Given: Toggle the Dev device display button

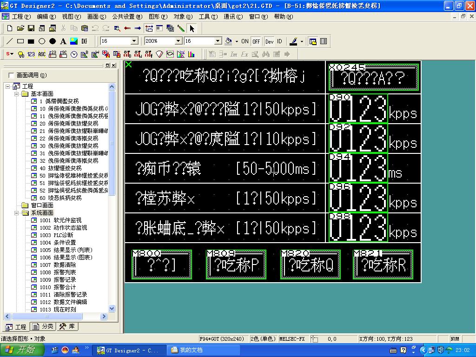Looking at the screenshot, I should [x=269, y=41].
